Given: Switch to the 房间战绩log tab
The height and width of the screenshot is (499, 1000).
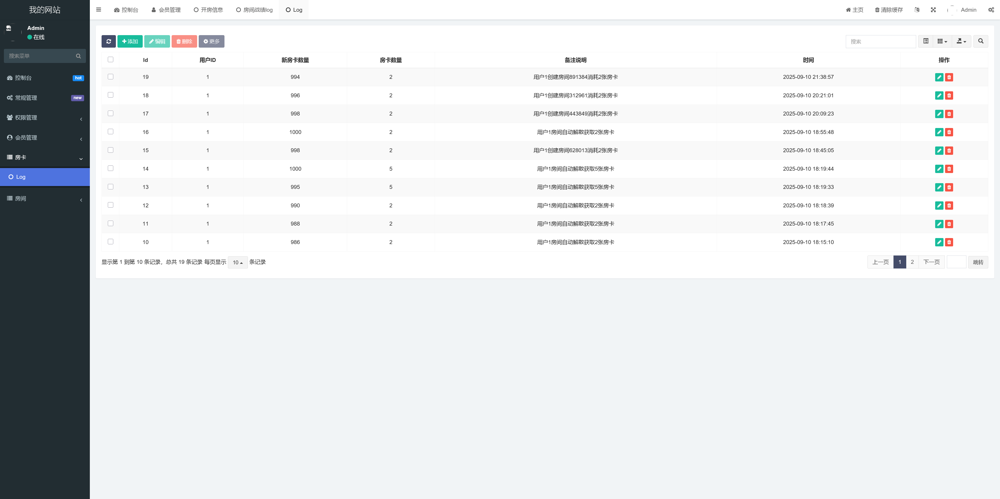Looking at the screenshot, I should pos(254,10).
